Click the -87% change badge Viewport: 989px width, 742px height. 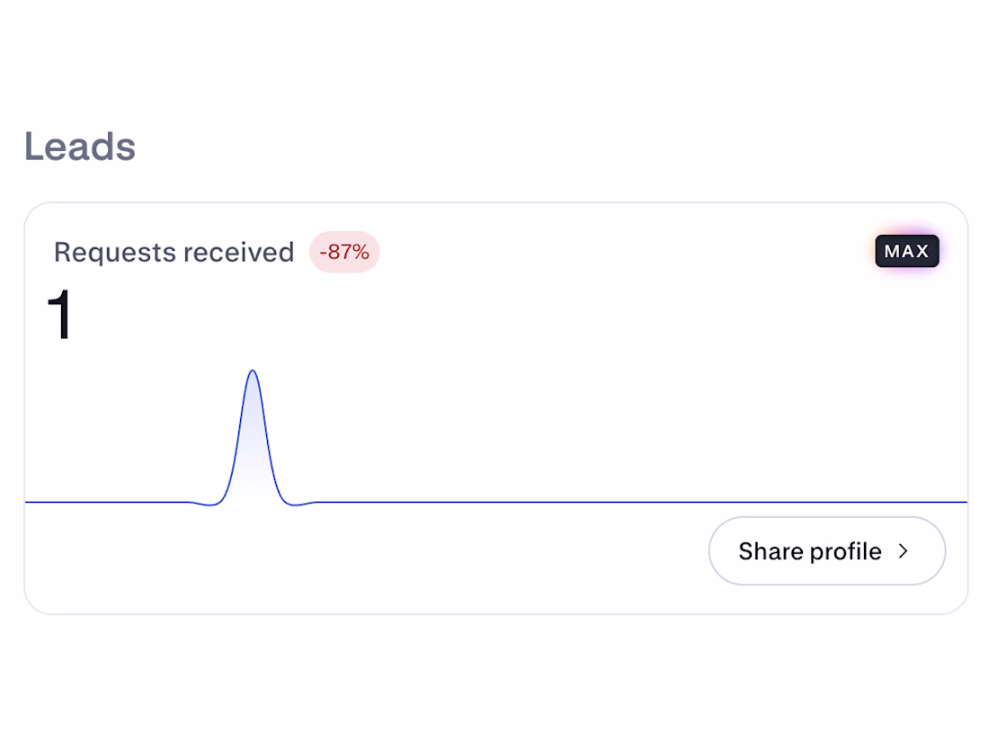(343, 252)
